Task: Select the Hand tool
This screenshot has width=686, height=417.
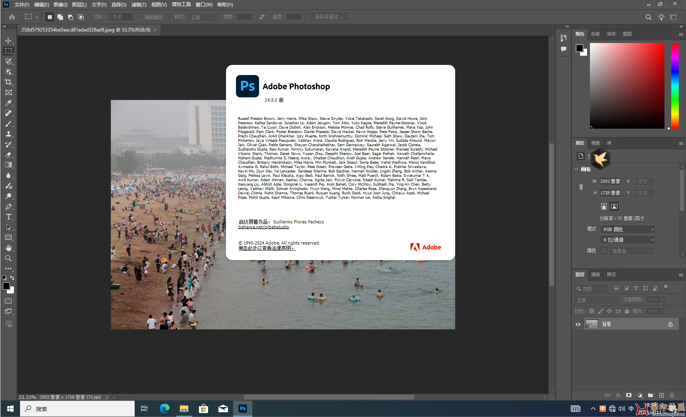Action: pyautogui.click(x=8, y=248)
